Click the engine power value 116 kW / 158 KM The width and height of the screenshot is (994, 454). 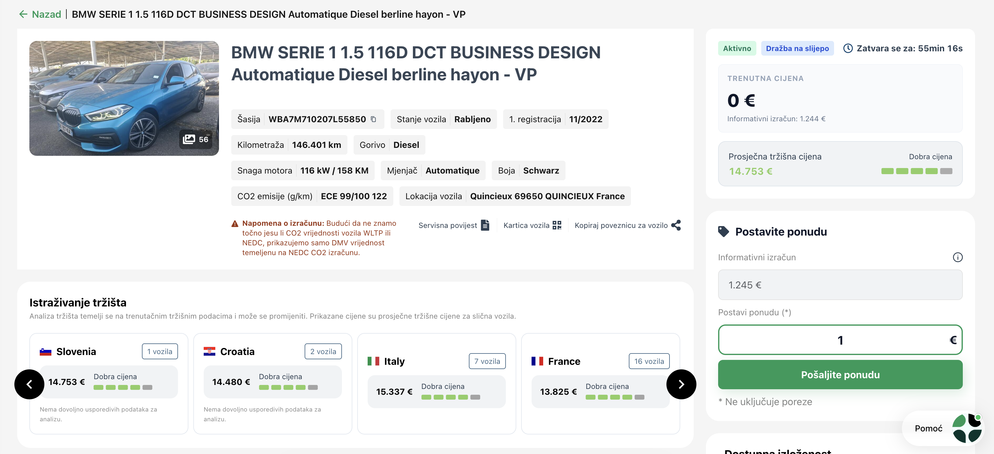pyautogui.click(x=334, y=171)
